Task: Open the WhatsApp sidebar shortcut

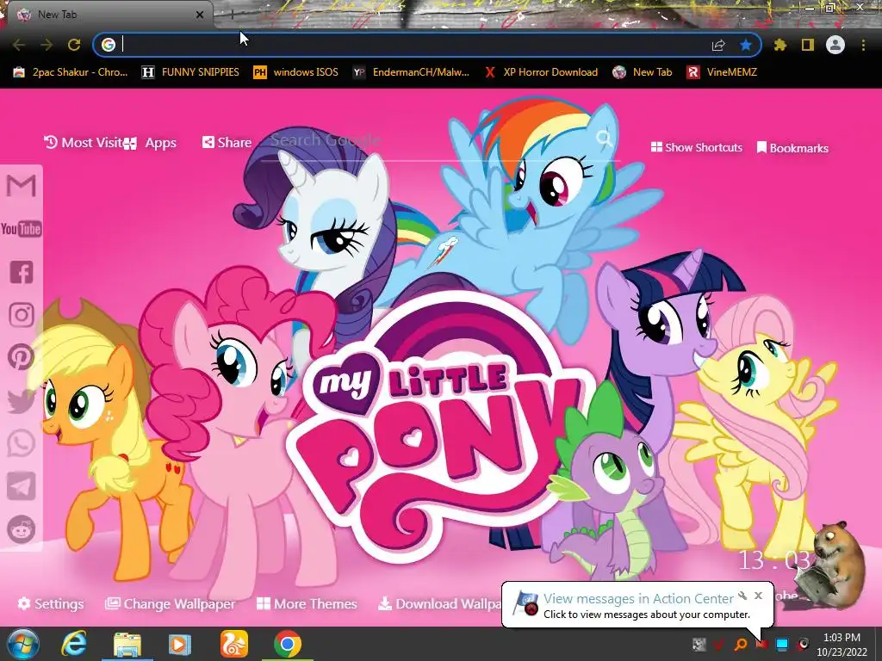Action: pos(22,443)
